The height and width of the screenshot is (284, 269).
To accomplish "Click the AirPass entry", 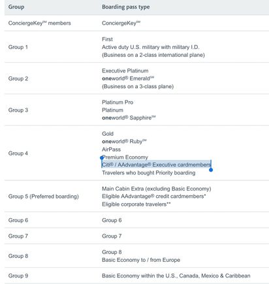I will [x=111, y=150].
